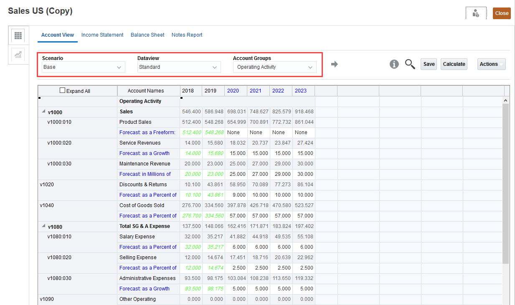Switch to the Income Statement tab
Image resolution: width=515 pixels, height=305 pixels.
point(102,35)
